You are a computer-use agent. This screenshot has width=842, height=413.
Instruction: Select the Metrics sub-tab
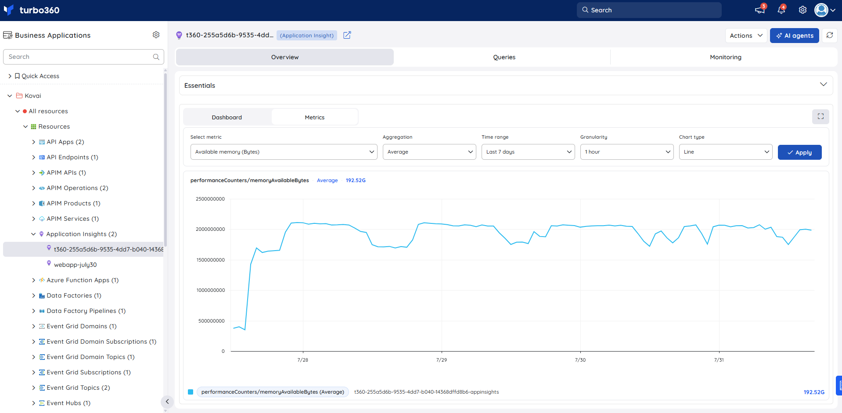(315, 117)
